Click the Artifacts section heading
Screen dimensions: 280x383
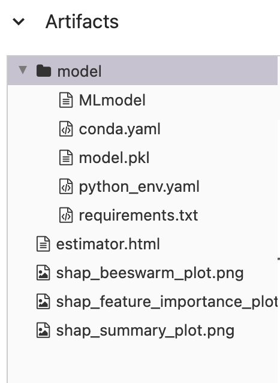click(x=82, y=22)
